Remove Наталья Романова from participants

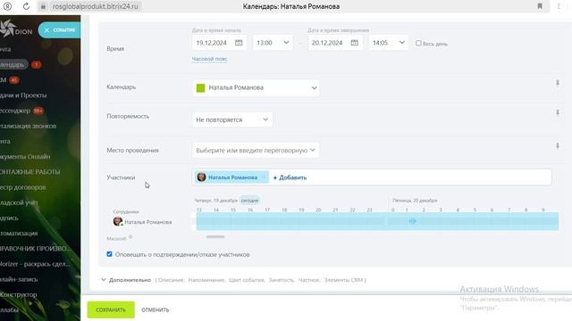point(265,177)
